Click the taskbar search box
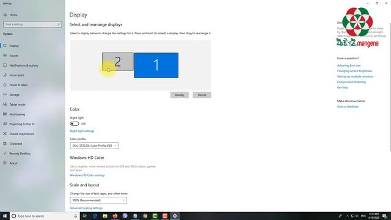The image size is (391, 220). coord(45,216)
